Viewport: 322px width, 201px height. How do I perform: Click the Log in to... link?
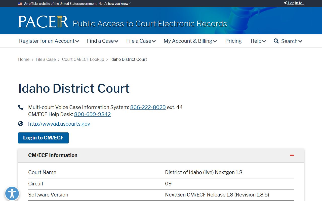pyautogui.click(x=294, y=3)
